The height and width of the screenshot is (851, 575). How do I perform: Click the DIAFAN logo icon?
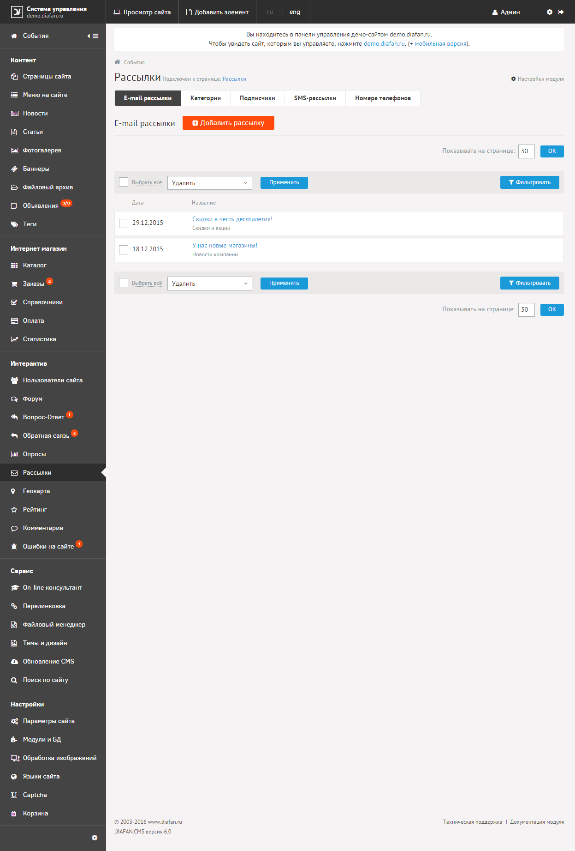click(x=17, y=12)
